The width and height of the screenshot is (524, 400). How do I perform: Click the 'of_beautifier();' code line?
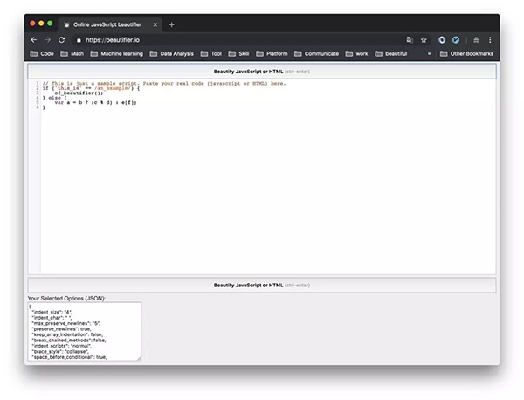[x=79, y=93]
